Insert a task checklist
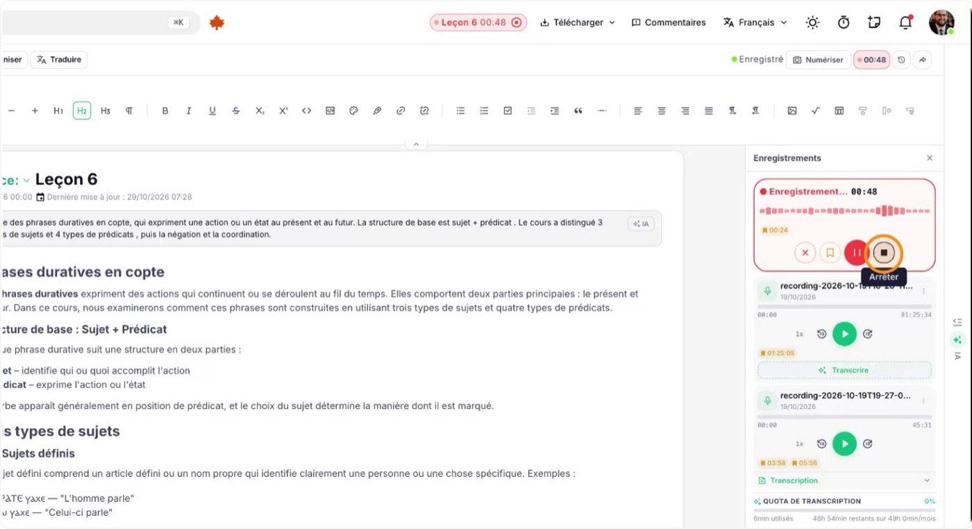This screenshot has height=529, width=972. point(508,111)
